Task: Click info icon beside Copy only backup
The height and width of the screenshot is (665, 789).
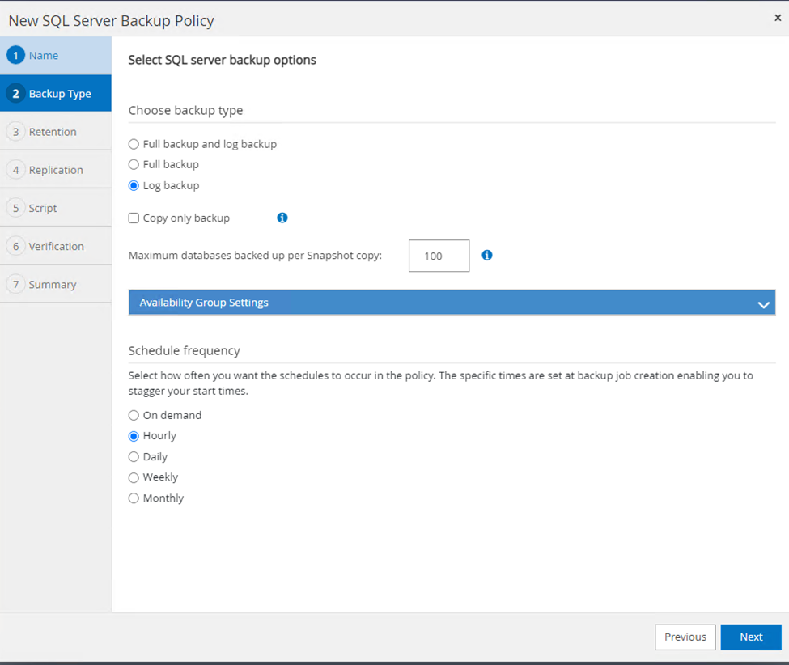Action: (282, 218)
